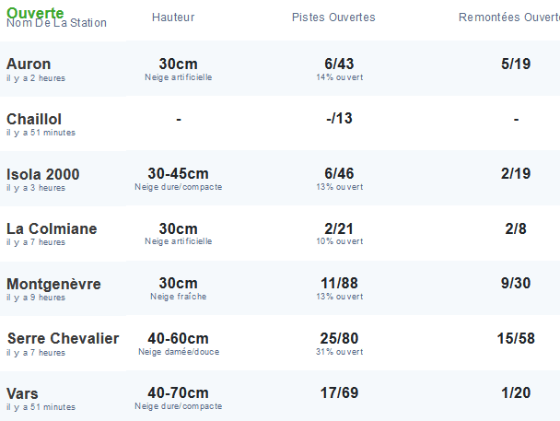Click the Remontées Ouvertes column header

point(508,18)
